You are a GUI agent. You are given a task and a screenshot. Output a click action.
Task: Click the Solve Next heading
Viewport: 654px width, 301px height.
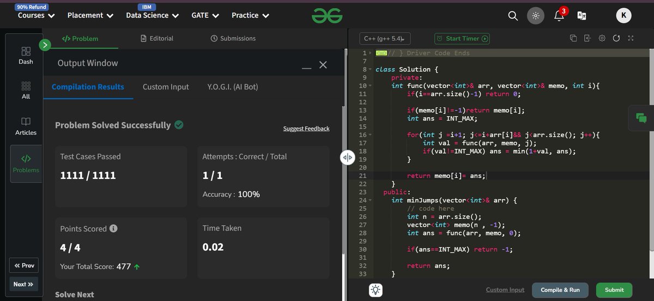[75, 294]
